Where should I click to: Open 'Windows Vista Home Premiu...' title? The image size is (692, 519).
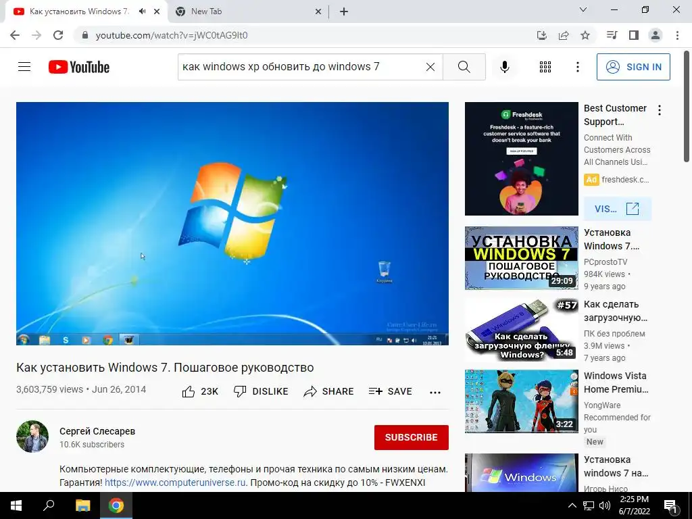point(616,382)
